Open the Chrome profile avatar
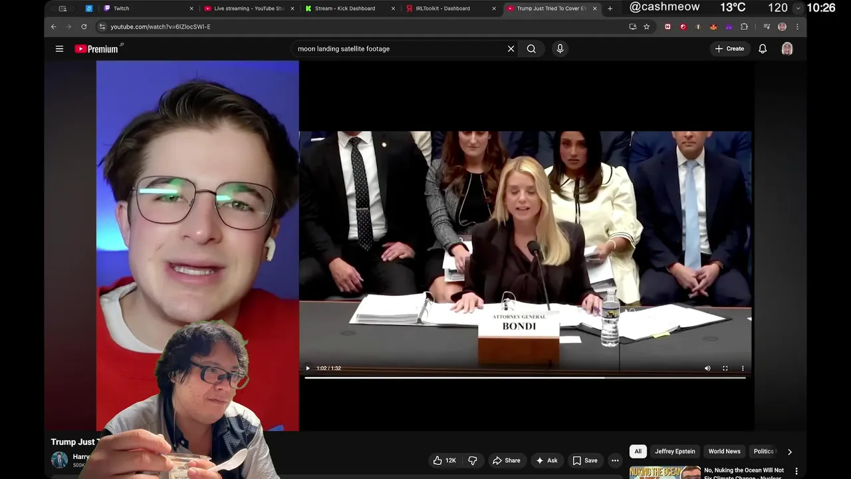The width and height of the screenshot is (851, 479). point(782,27)
